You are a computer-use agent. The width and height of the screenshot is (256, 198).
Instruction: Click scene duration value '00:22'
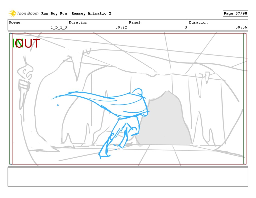[121, 27]
